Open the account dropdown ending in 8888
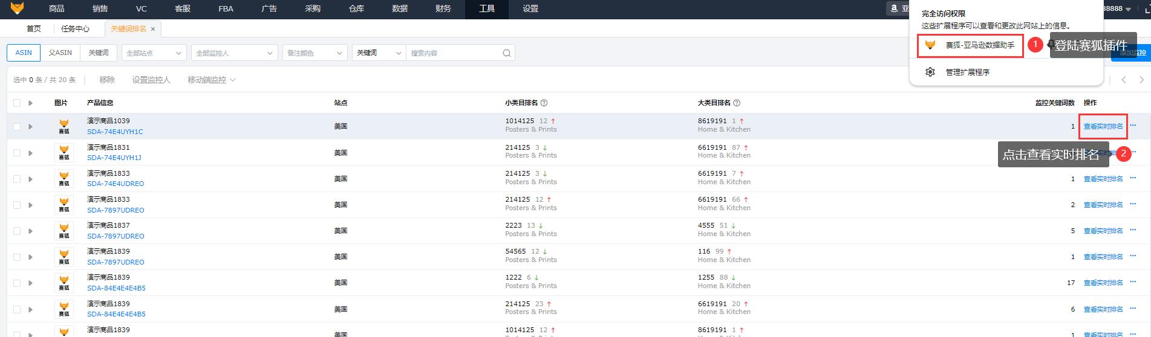1151x337 pixels. coord(1118,8)
